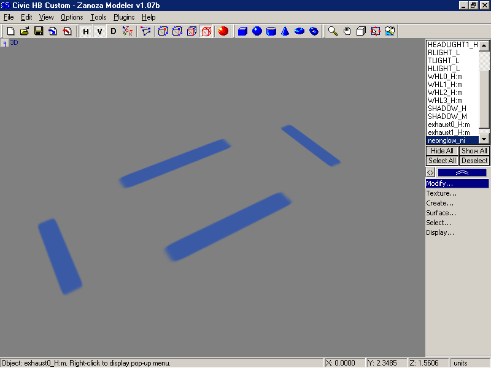This screenshot has height=368, width=491.
Task: Select the magnifying glass zoom tool
Action: point(333,31)
